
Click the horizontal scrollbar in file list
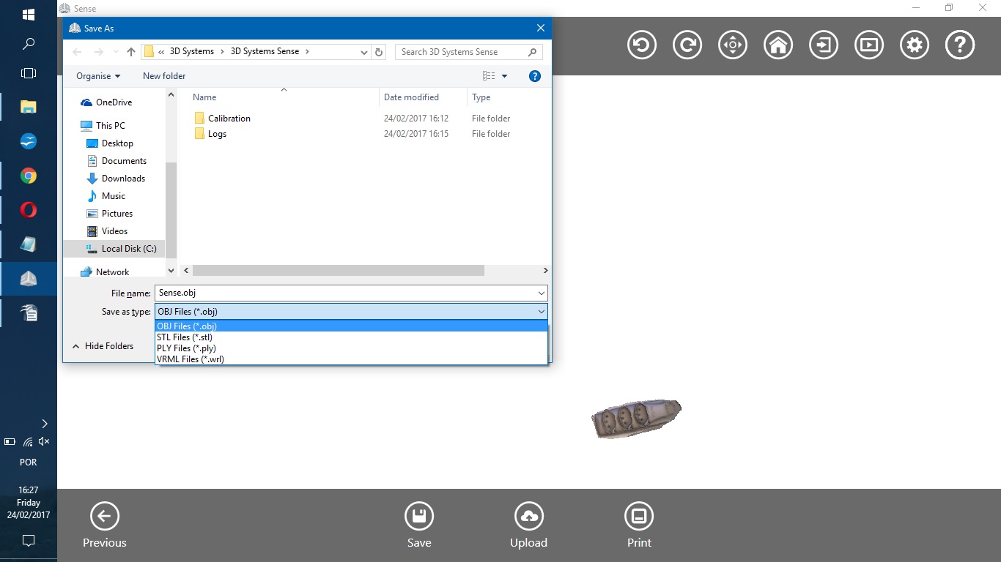338,270
